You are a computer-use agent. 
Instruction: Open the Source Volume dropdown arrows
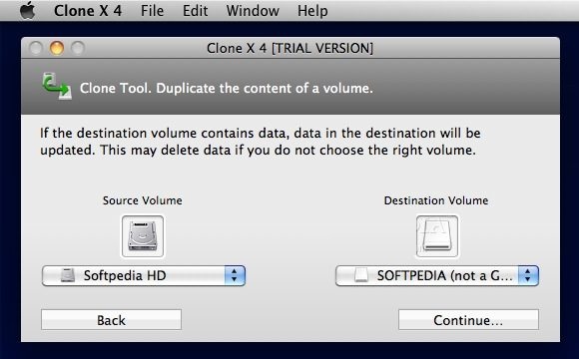pyautogui.click(x=235, y=275)
